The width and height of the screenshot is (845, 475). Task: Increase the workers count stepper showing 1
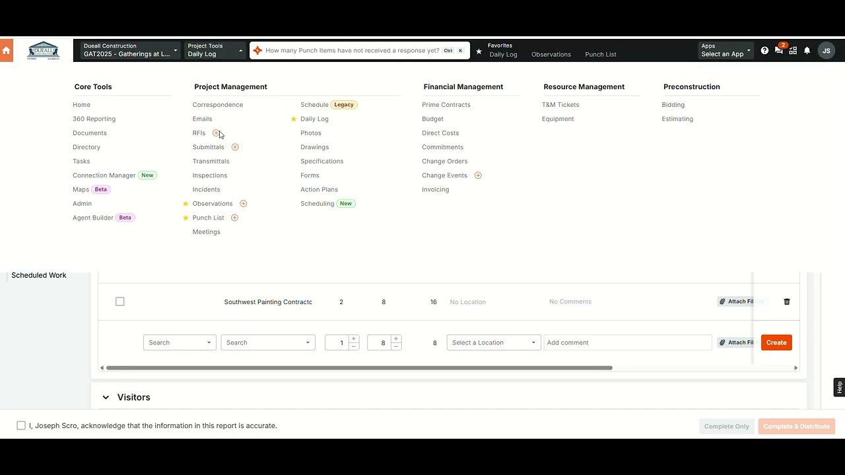[x=354, y=339]
